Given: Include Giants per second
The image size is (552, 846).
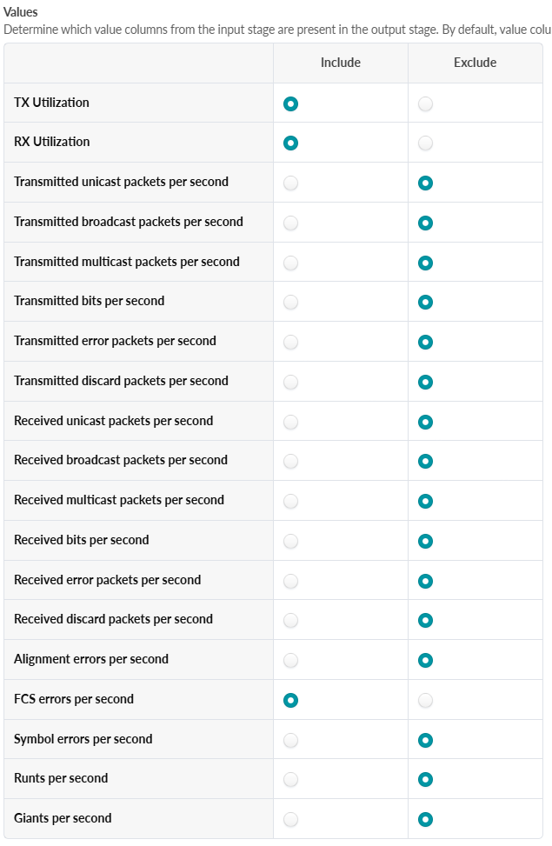Looking at the screenshot, I should point(290,820).
